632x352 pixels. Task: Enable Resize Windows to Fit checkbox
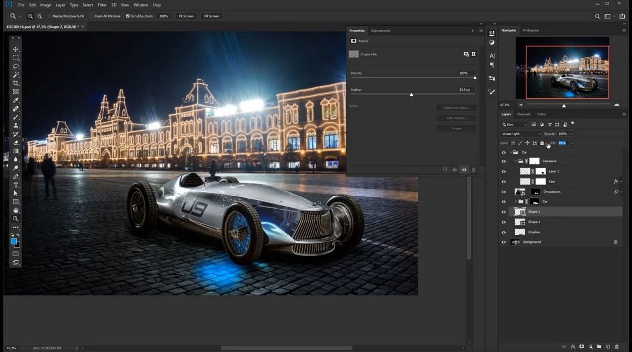(x=50, y=16)
